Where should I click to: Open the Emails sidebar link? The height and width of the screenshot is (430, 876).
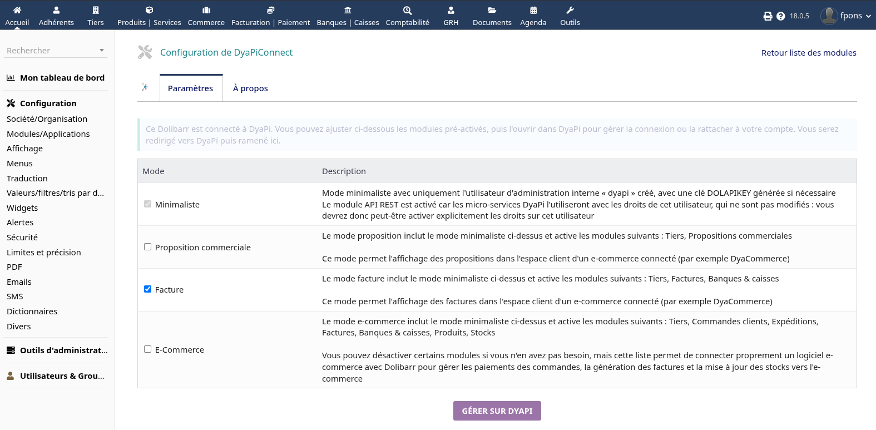tap(19, 282)
